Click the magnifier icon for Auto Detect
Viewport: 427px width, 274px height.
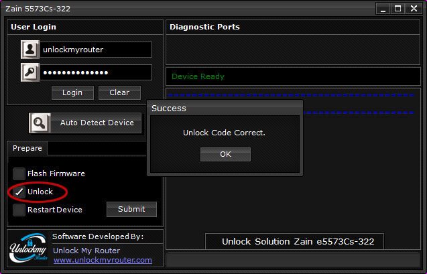tap(40, 123)
